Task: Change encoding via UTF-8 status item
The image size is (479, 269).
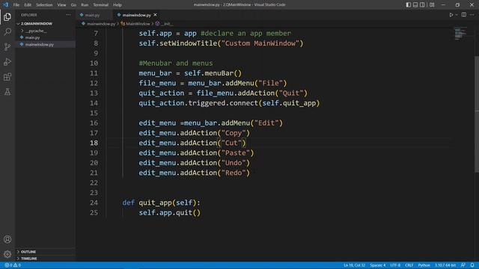Action: 395,265
